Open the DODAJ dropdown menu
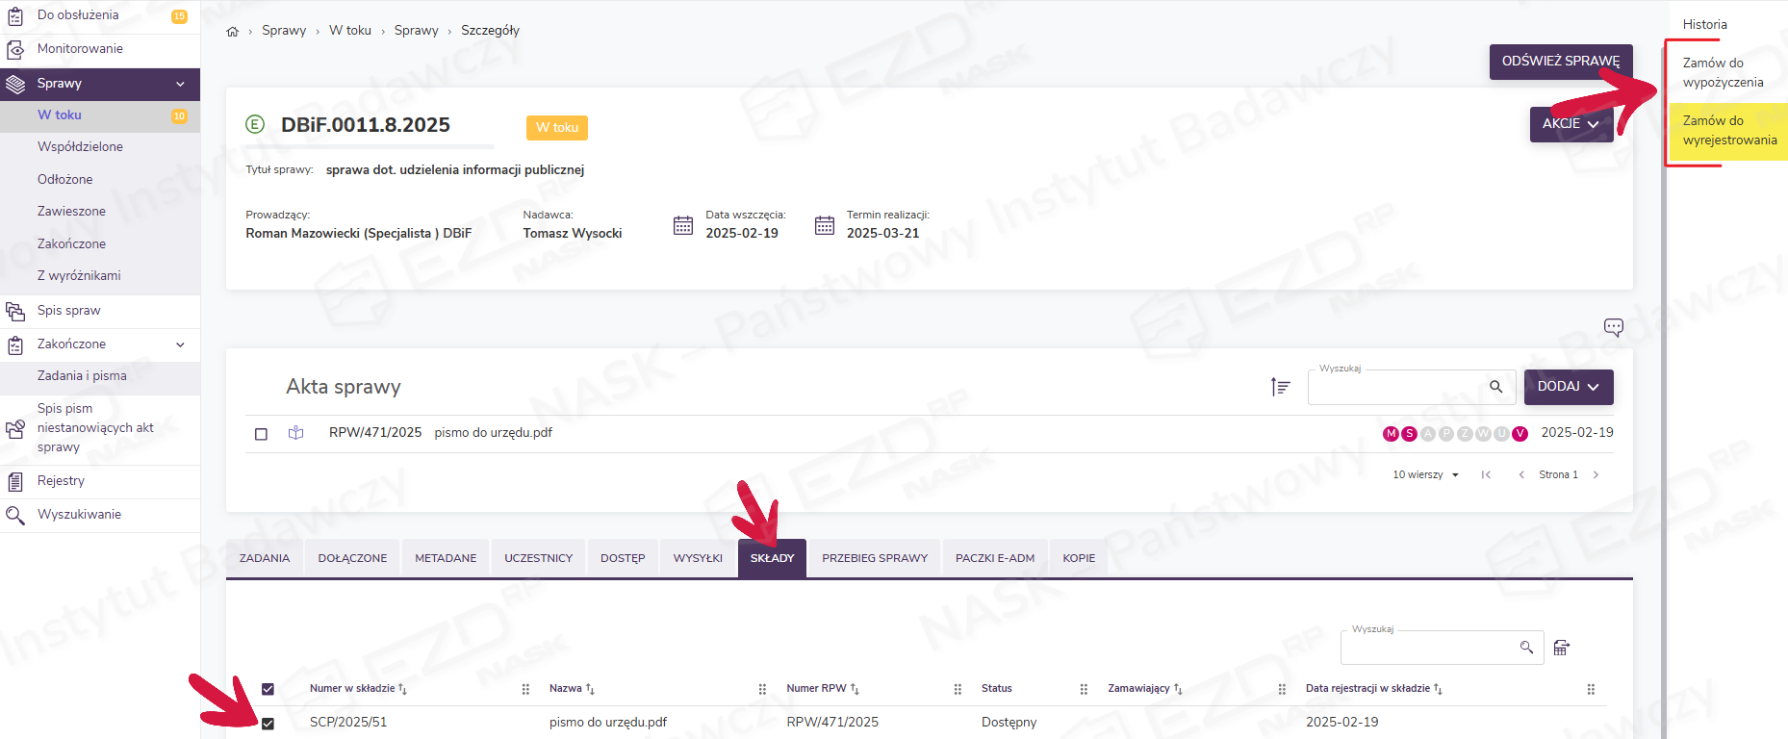The image size is (1788, 739). click(x=1568, y=387)
